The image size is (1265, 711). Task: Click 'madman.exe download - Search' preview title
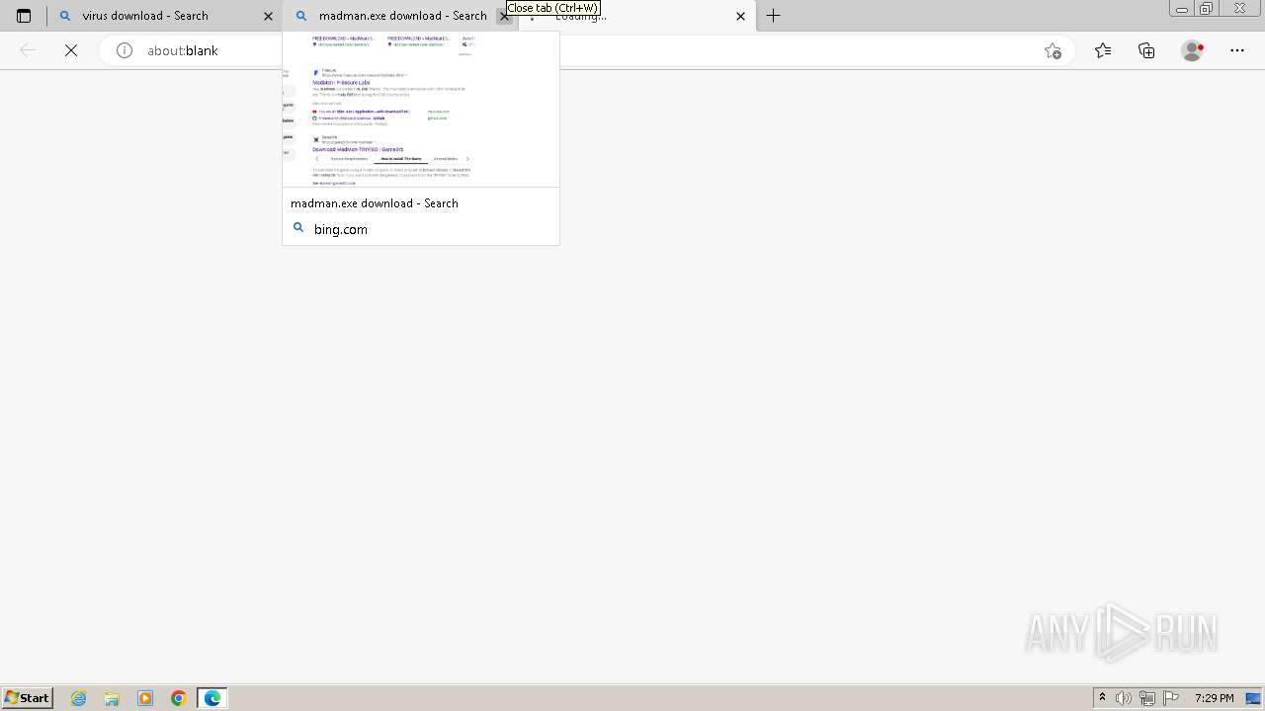point(375,203)
